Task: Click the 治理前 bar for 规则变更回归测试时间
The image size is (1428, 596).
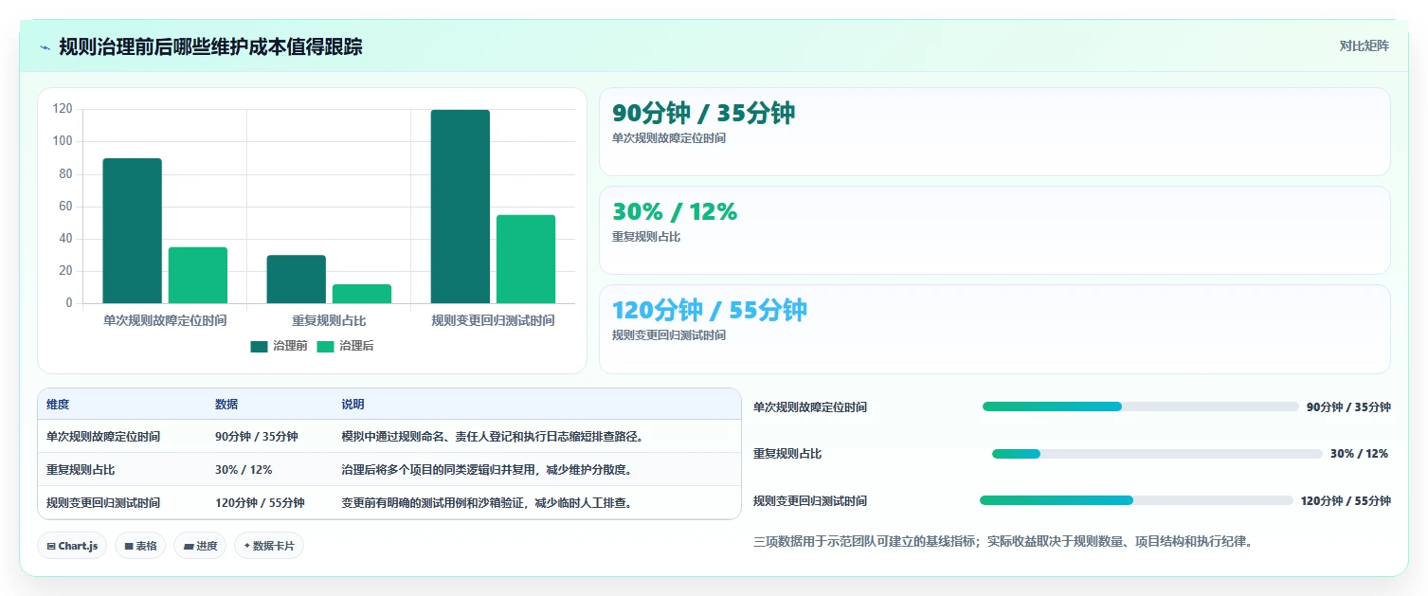Action: click(461, 207)
